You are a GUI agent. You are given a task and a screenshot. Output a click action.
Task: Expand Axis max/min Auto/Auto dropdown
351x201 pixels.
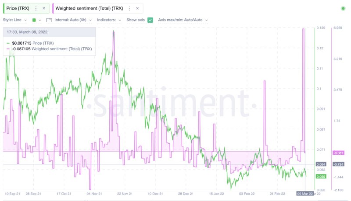click(183, 20)
